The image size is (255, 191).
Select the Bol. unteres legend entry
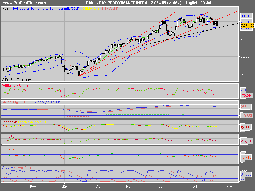[x=40, y=9]
